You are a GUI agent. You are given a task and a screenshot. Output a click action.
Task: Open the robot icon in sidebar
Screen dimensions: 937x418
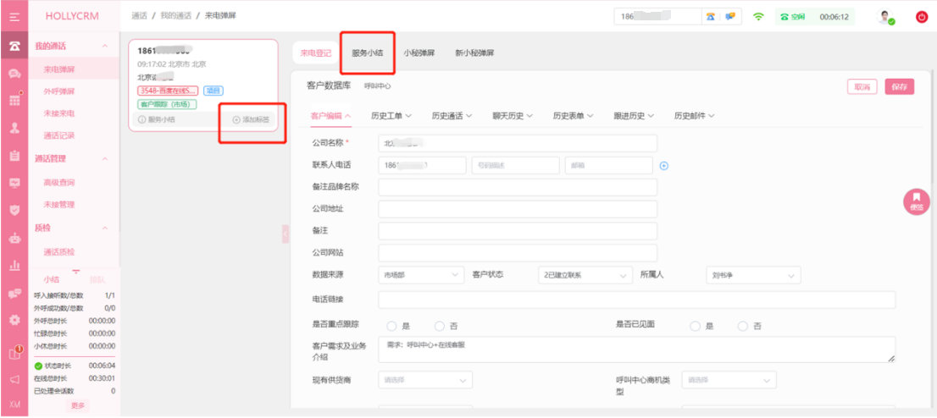coord(14,238)
